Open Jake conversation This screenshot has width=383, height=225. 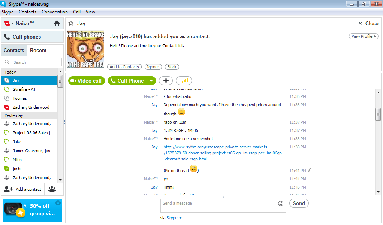[x=29, y=142]
